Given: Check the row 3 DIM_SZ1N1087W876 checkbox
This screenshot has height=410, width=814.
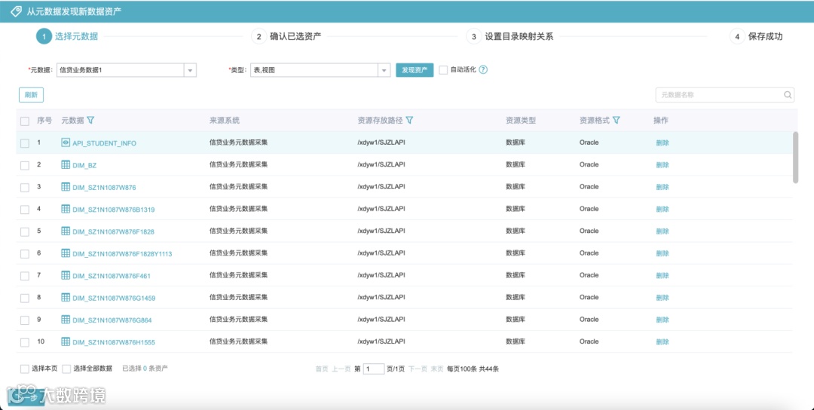Looking at the screenshot, I should click(24, 188).
